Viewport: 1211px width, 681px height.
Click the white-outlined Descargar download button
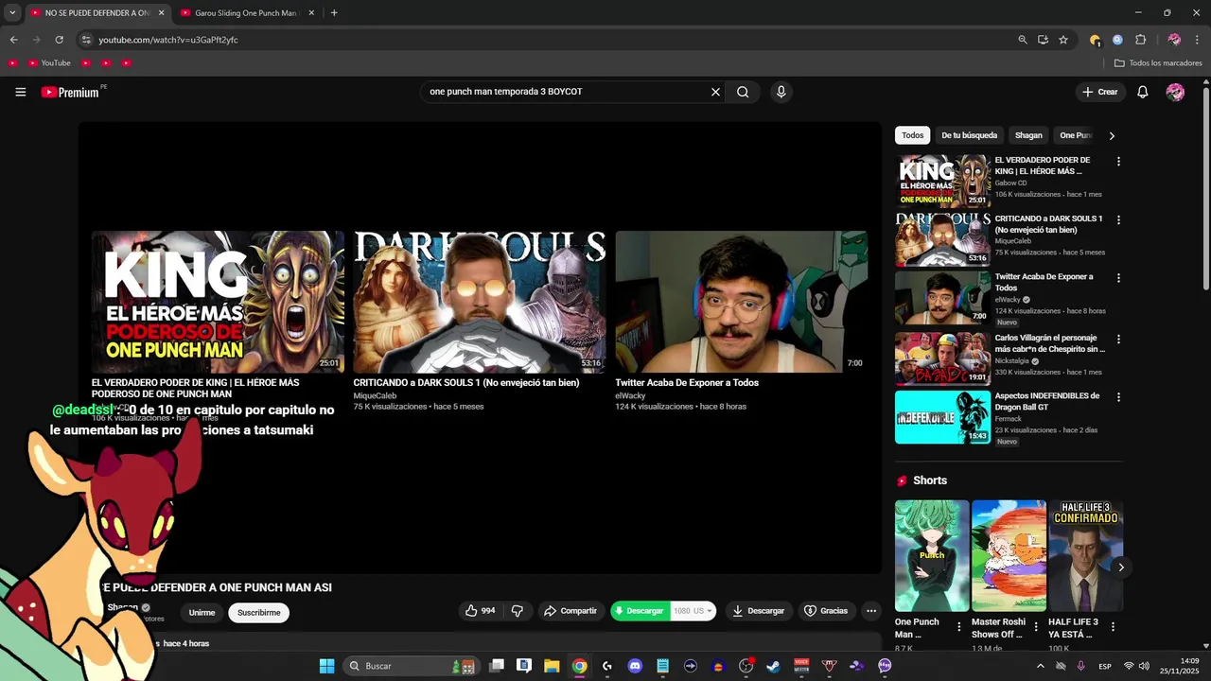[x=759, y=611]
